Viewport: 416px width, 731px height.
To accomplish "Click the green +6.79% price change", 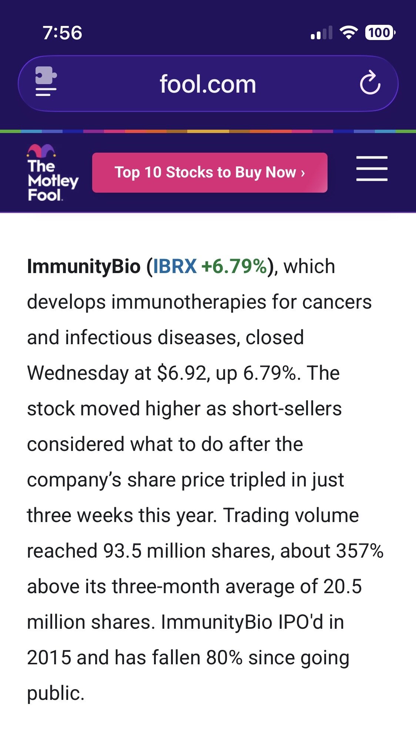I will click(234, 266).
